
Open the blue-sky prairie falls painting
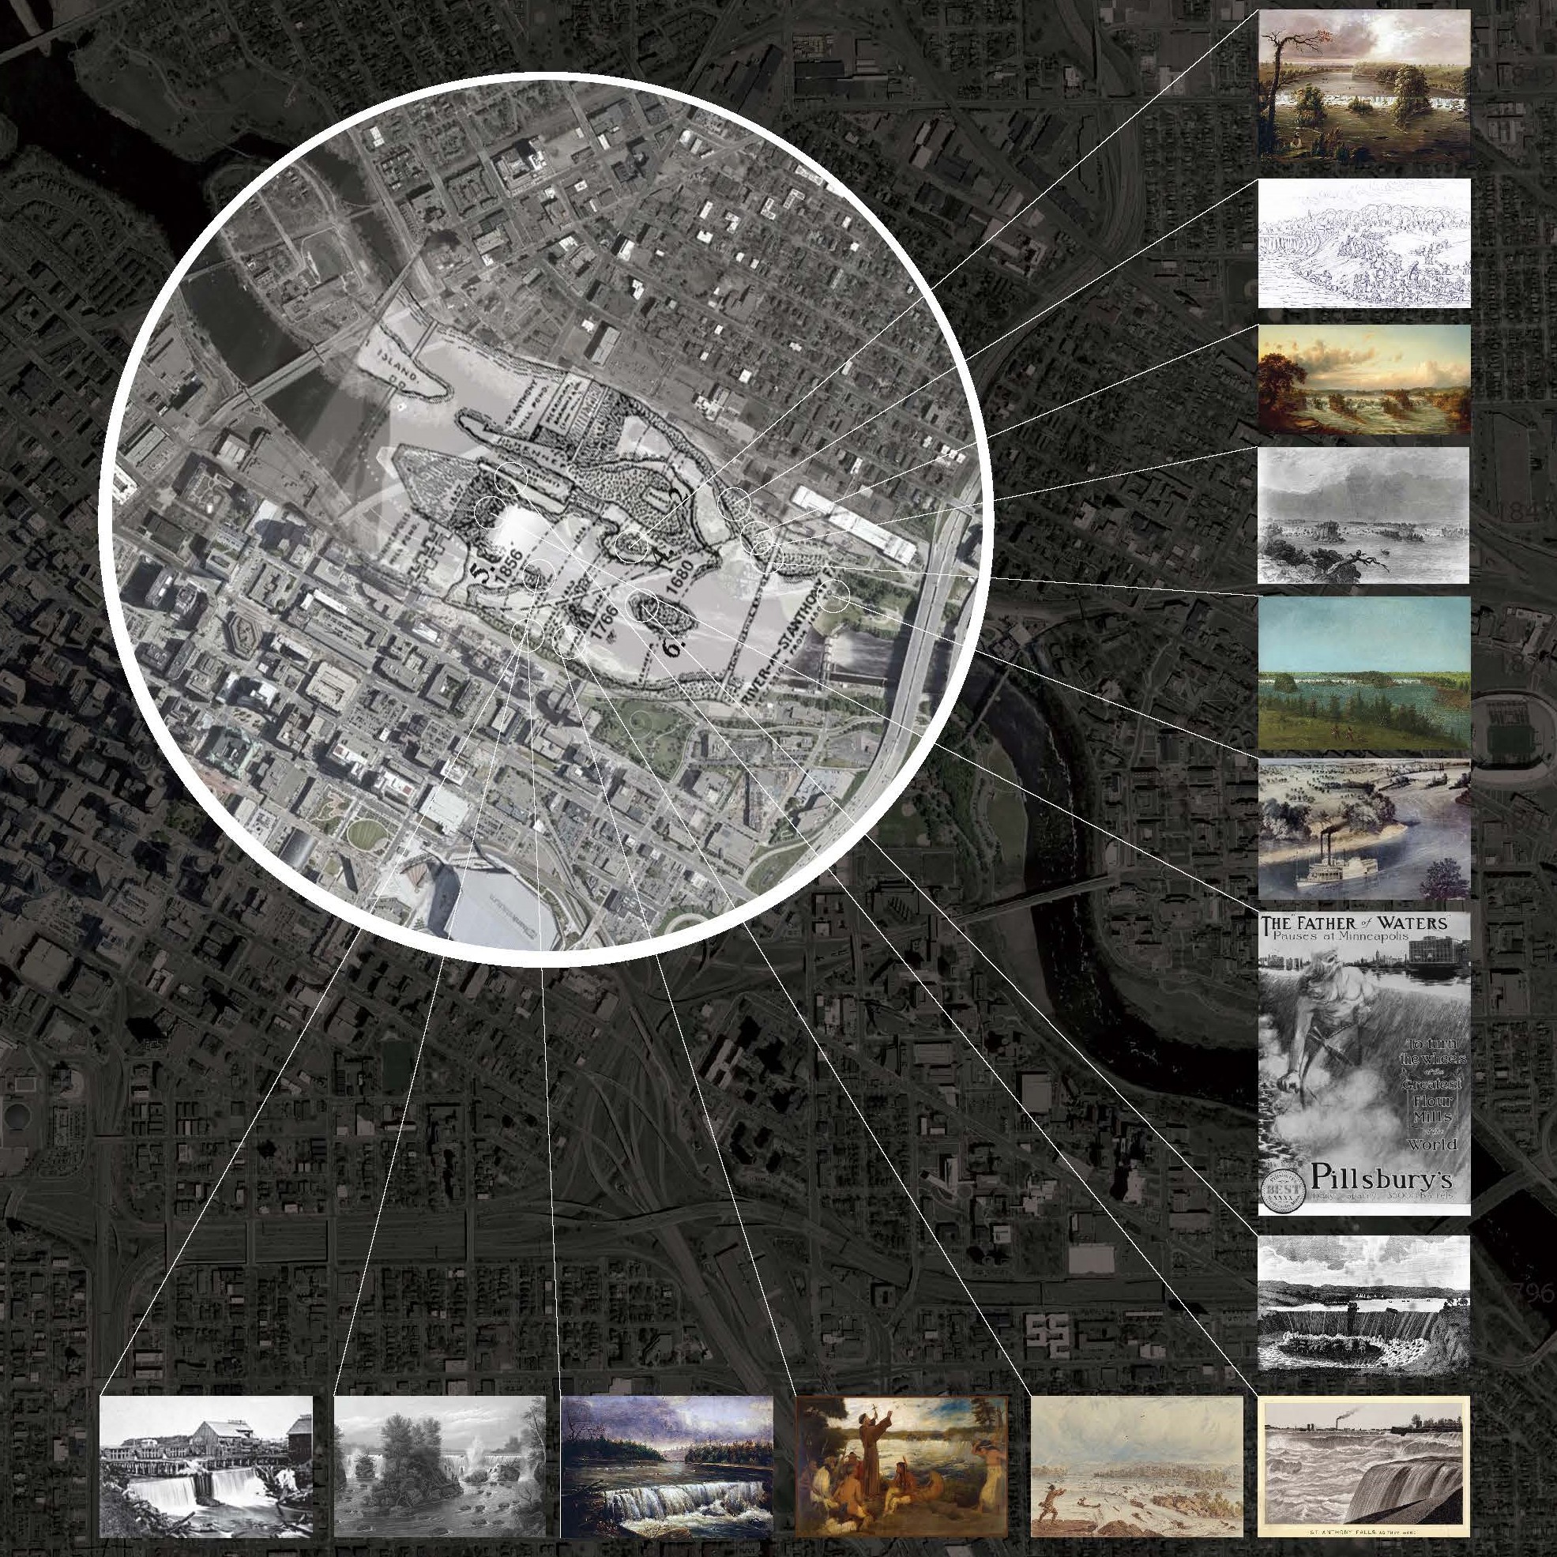coord(1363,674)
